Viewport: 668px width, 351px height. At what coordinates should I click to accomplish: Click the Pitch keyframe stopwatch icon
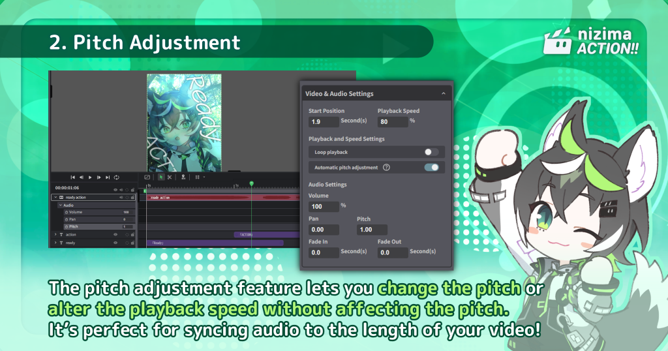[x=66, y=226]
